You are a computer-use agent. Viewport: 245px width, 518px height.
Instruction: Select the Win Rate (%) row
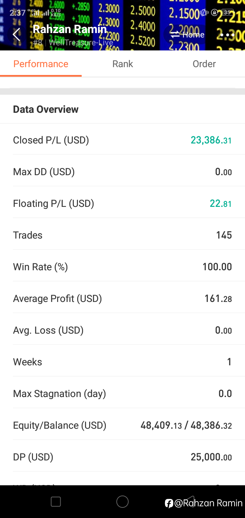122,266
